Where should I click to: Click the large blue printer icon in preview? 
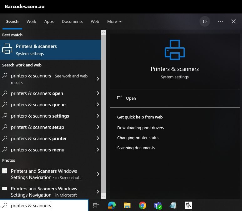click(175, 50)
